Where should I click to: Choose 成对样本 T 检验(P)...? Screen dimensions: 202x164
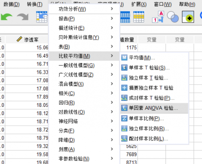(x=154, y=98)
